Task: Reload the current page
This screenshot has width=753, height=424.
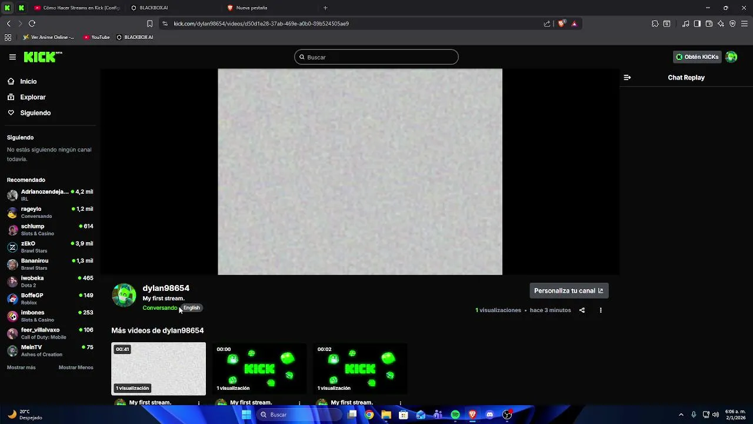Action: [x=32, y=24]
